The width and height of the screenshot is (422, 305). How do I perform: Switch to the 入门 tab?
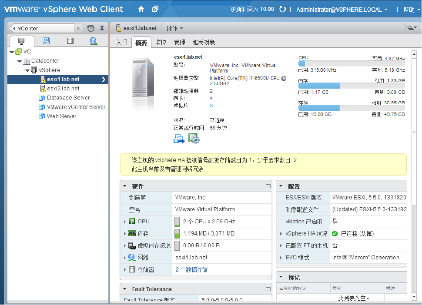[122, 43]
